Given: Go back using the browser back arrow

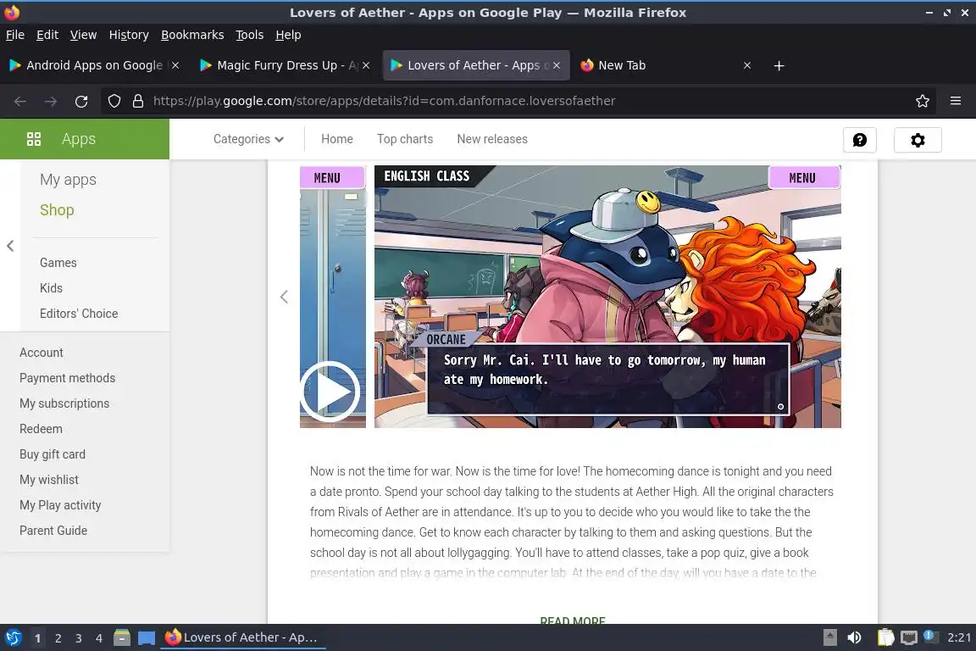Looking at the screenshot, I should click(x=20, y=101).
